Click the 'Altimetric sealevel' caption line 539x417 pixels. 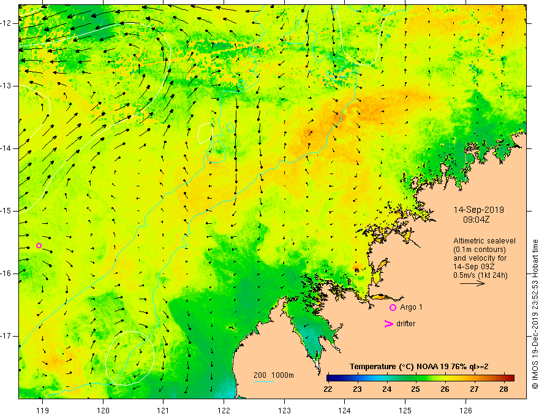point(484,241)
